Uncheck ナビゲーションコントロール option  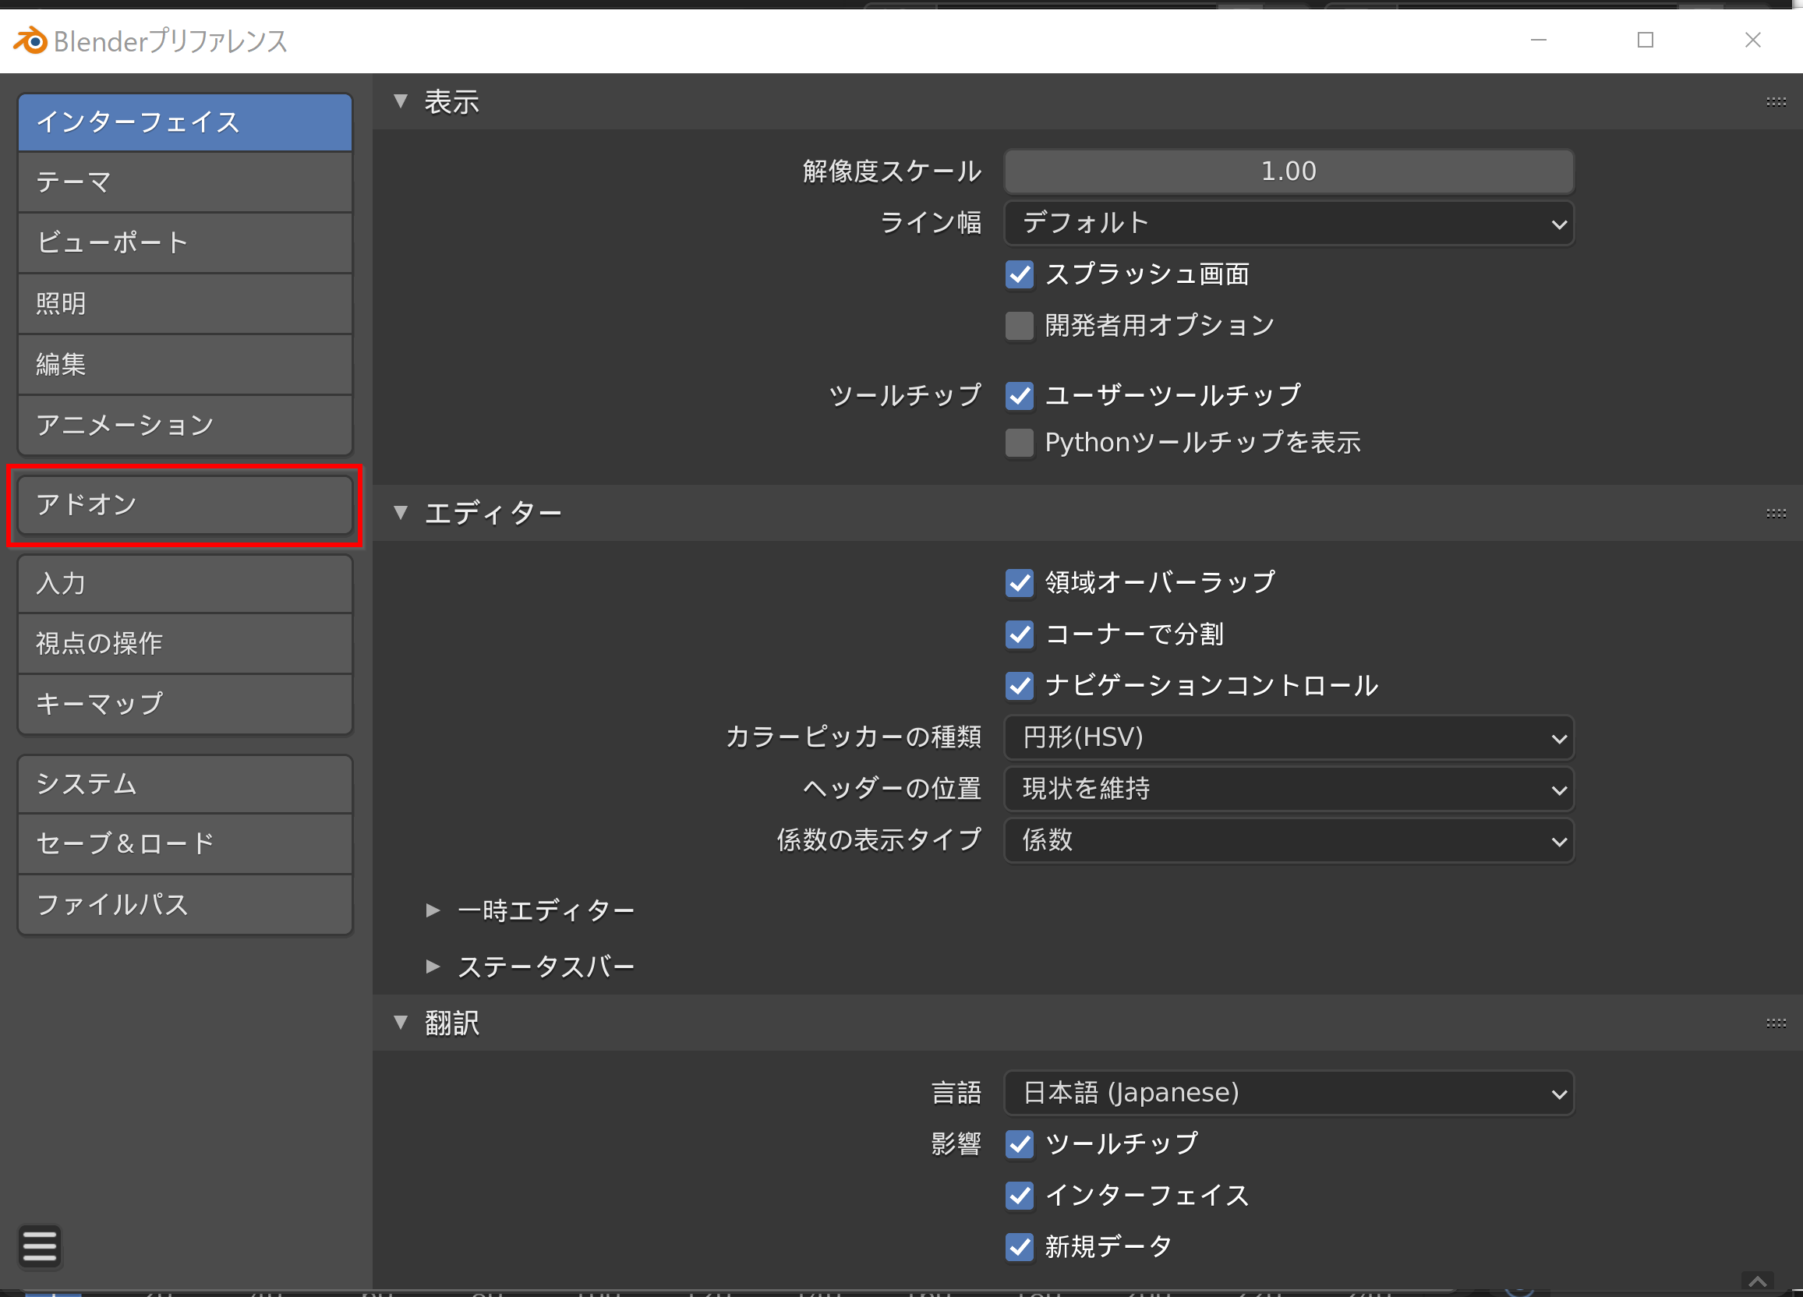click(1019, 686)
